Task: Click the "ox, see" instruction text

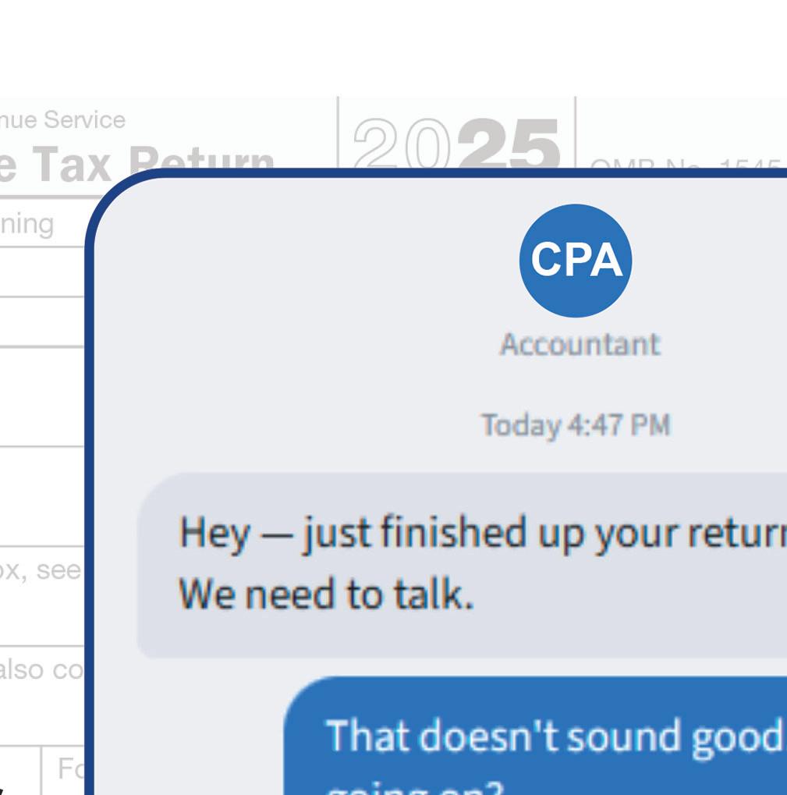Action: pos(40,571)
